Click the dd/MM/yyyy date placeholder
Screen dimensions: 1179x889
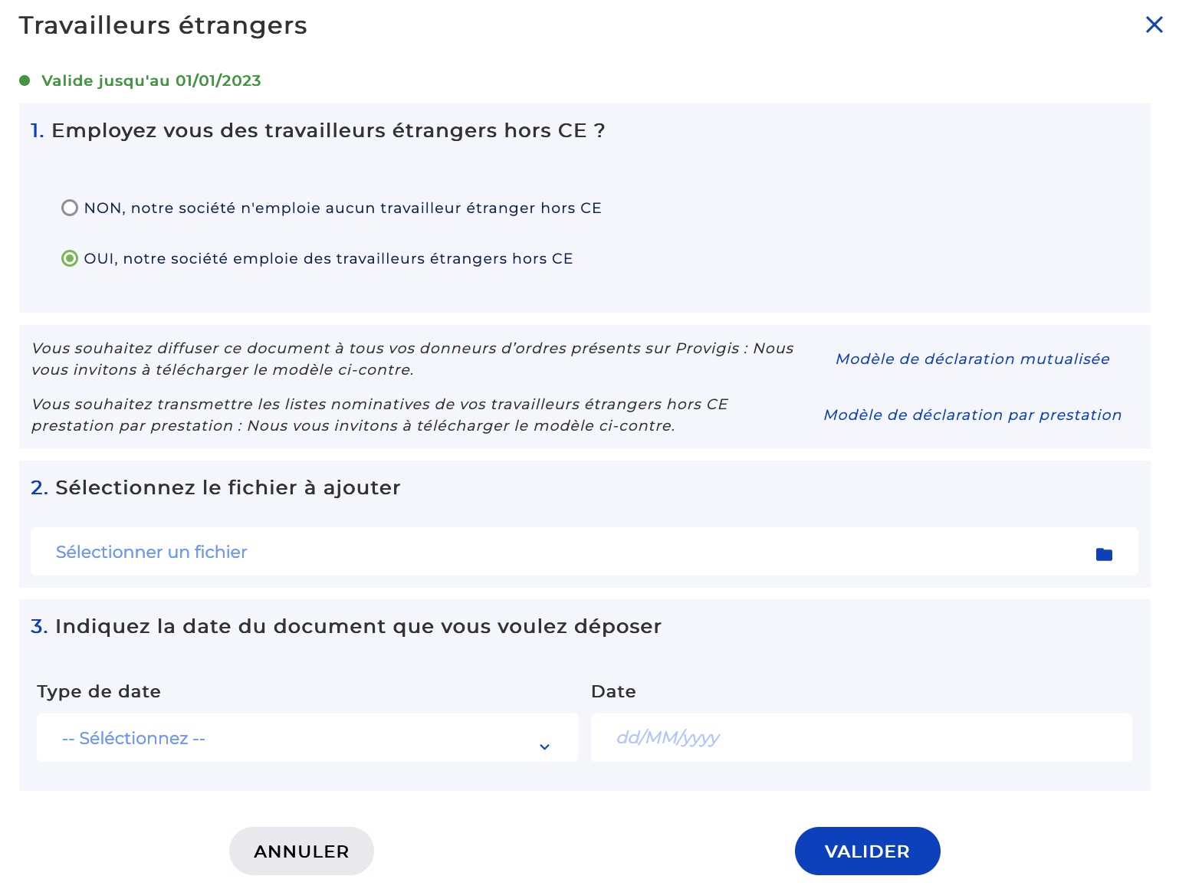(x=668, y=737)
